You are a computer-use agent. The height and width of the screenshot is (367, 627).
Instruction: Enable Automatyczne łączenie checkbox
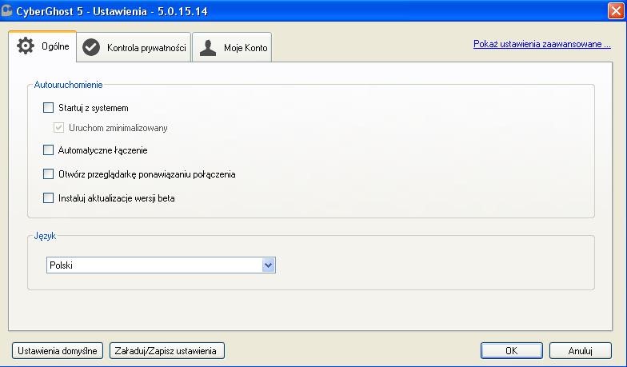(x=48, y=150)
